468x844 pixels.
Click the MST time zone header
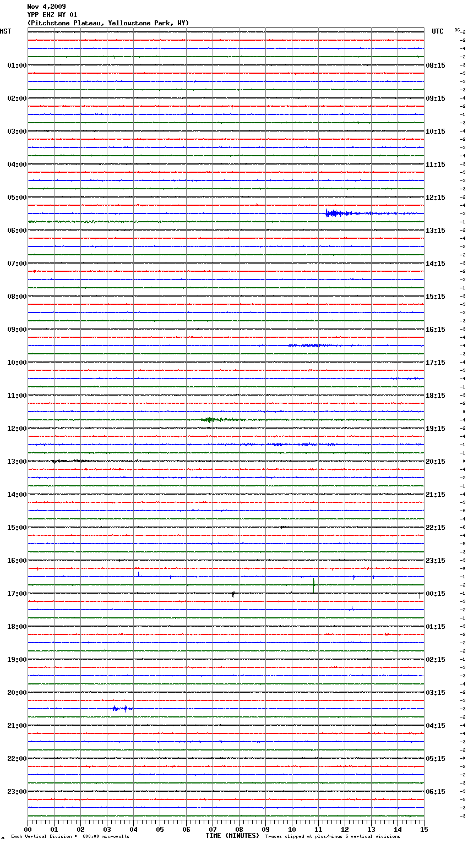pyautogui.click(x=6, y=31)
